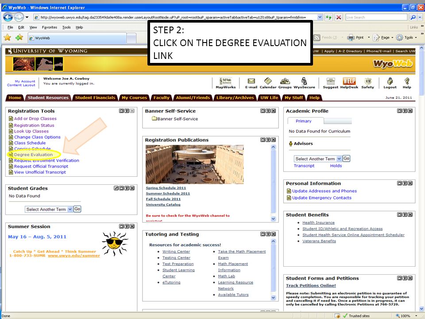Click the Degree Evaluation link
The width and height of the screenshot is (425, 319).
[33, 155]
